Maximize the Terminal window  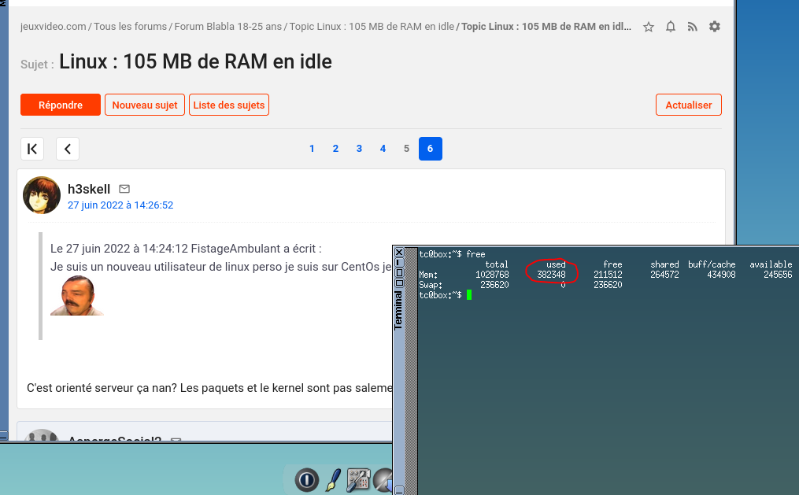click(399, 273)
